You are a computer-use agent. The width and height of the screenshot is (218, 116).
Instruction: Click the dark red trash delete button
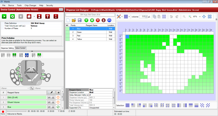pos(104,20)
